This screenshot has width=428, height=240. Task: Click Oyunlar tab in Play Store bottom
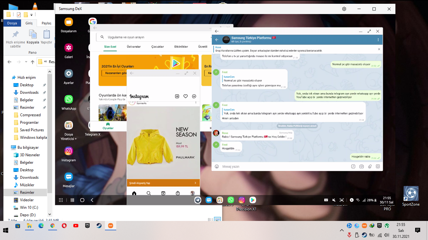(108, 126)
